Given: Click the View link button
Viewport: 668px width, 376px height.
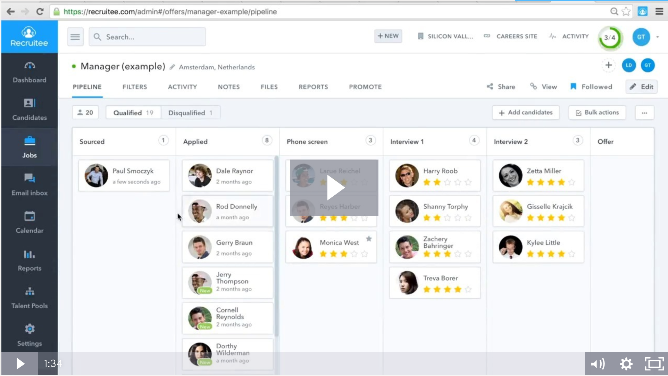Looking at the screenshot, I should [x=543, y=87].
